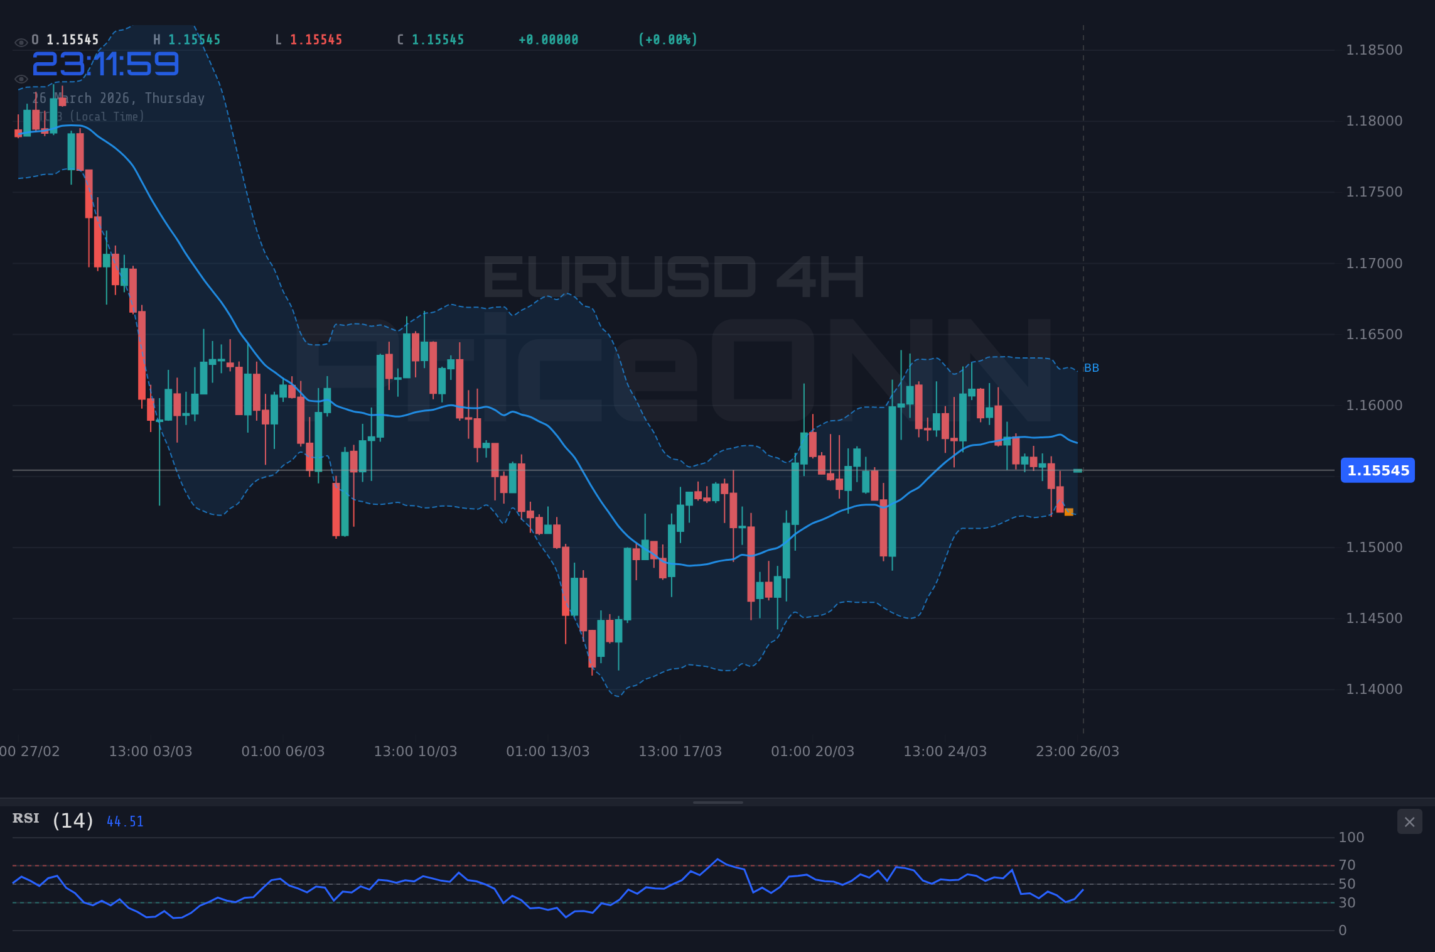Click the RSI value 44.51
This screenshot has width=1435, height=952.
124,820
